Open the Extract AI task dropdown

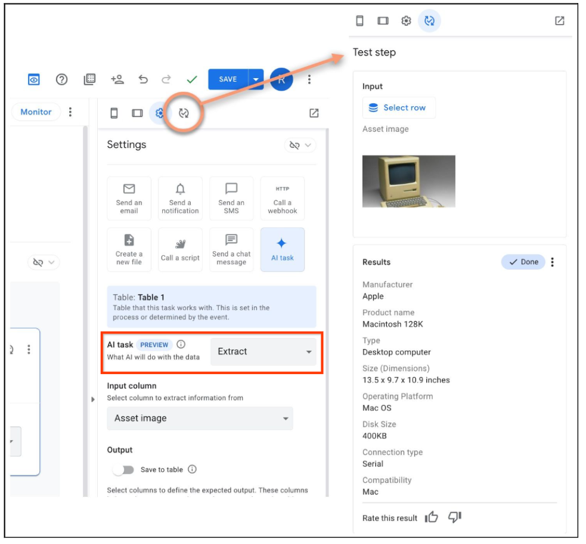click(263, 352)
